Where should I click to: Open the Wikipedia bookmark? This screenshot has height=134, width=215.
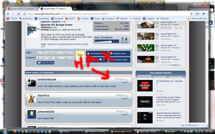coord(161,18)
